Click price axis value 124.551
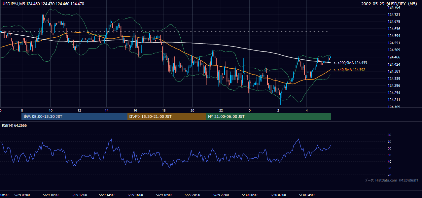 tap(394, 43)
